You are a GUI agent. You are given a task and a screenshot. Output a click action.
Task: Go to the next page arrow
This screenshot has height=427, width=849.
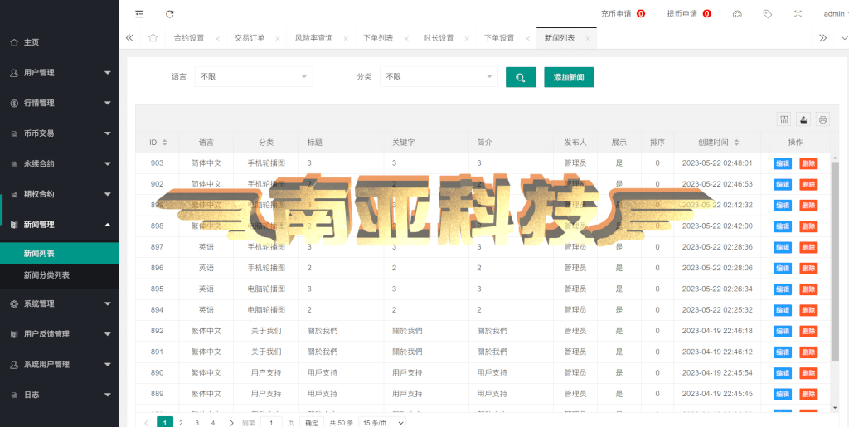pyautogui.click(x=232, y=423)
